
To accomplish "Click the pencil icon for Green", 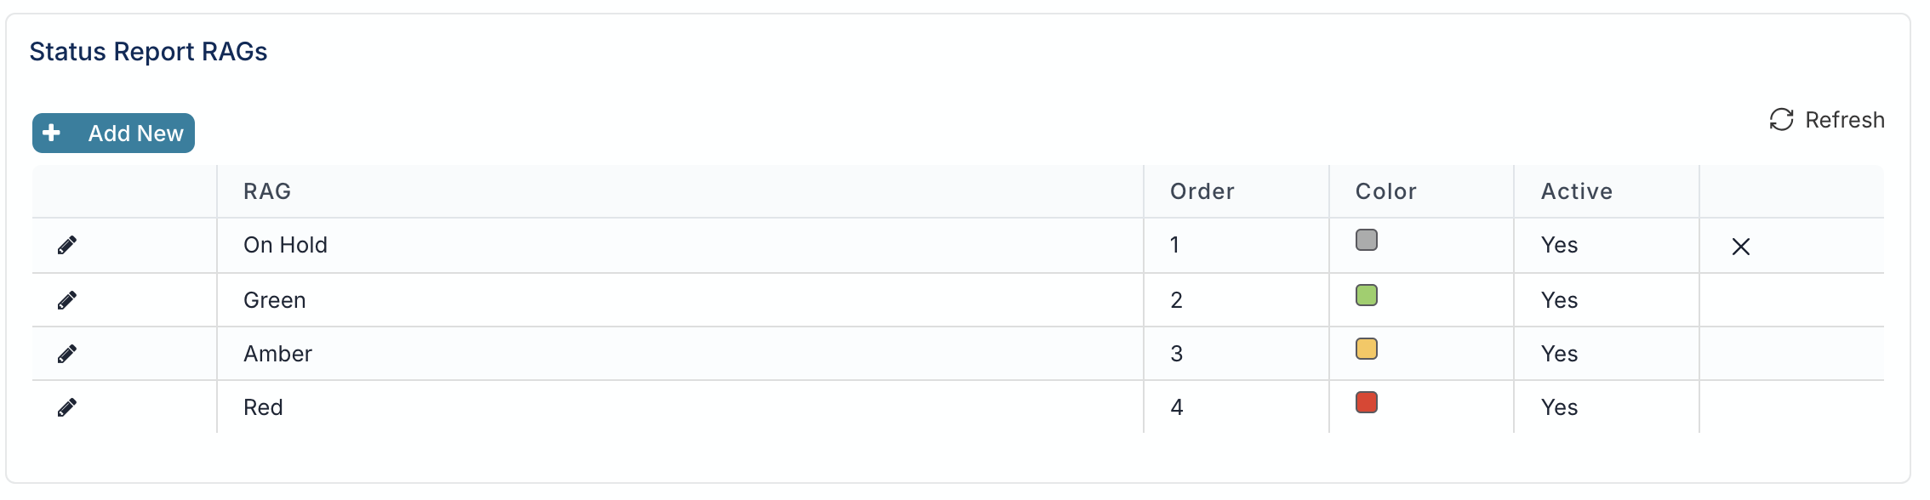I will coord(67,300).
